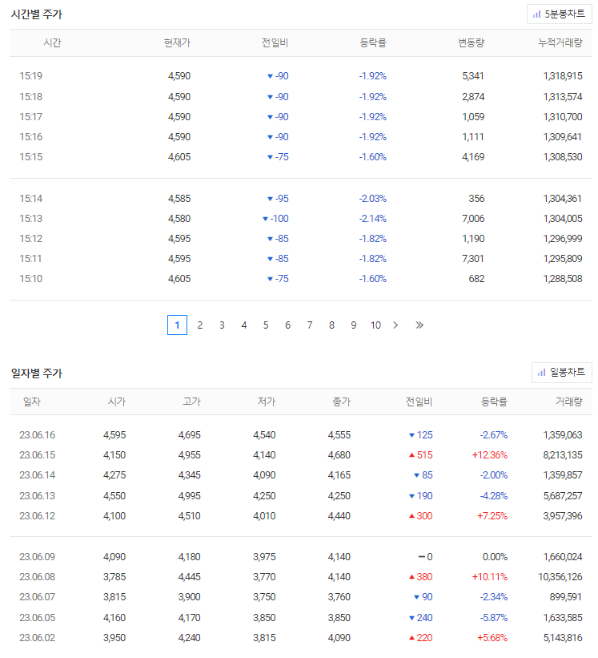This screenshot has height=658, width=598.
Task: Select the 23.06.07 date cell
Action: [38, 597]
